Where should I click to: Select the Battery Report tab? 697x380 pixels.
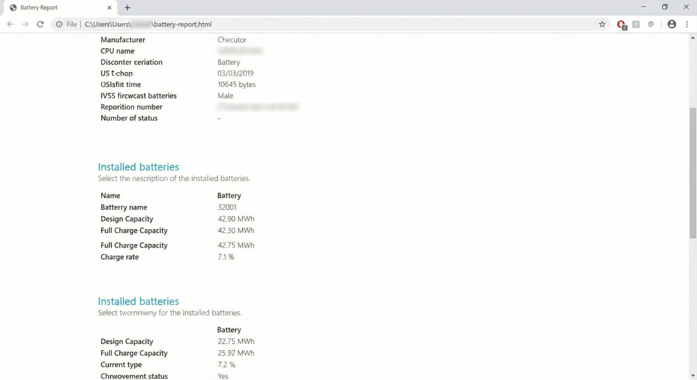54,7
